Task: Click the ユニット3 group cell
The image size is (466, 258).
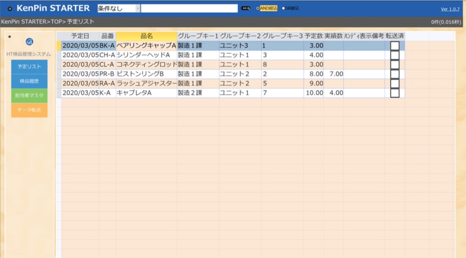Action: click(x=240, y=45)
